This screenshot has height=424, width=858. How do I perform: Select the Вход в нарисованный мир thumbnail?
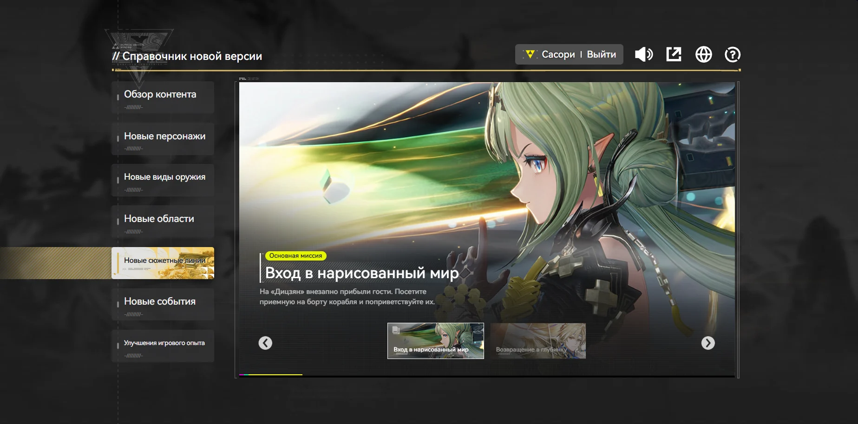coord(436,341)
